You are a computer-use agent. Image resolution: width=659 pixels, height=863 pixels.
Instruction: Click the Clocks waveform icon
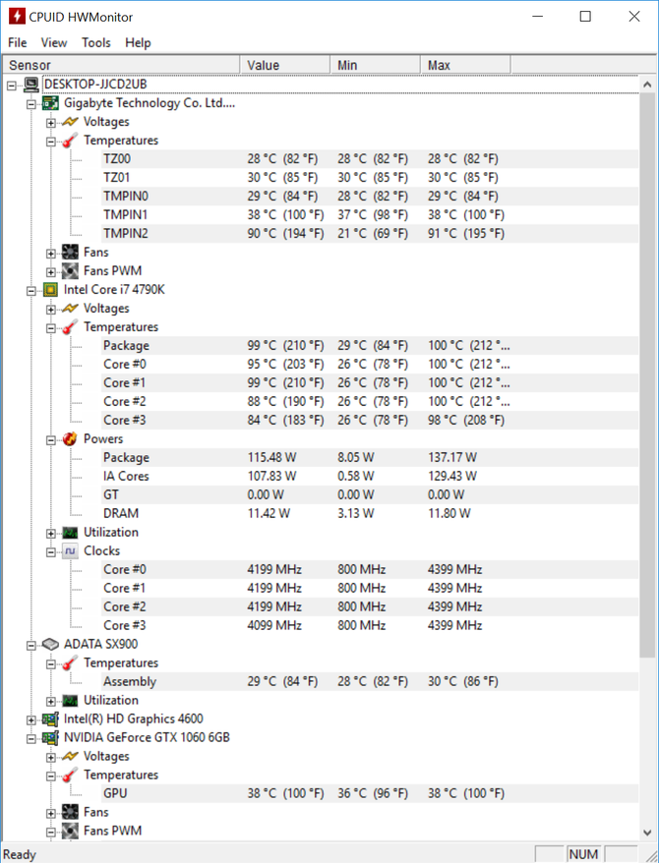[x=70, y=551]
